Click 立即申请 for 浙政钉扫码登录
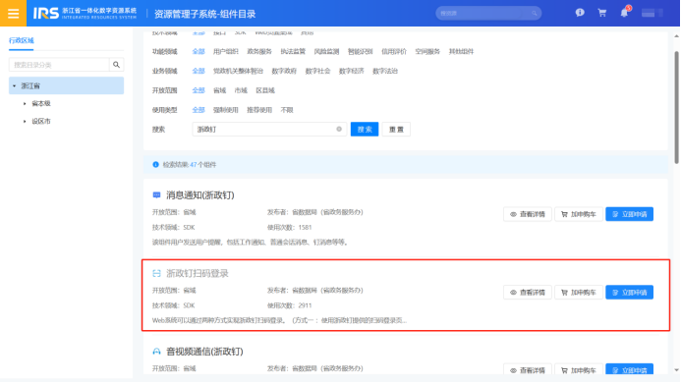The height and width of the screenshot is (383, 681). click(629, 293)
